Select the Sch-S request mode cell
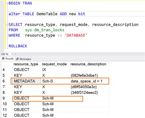Image resolution: width=145 pixels, height=118 pixels. click(x=55, y=81)
